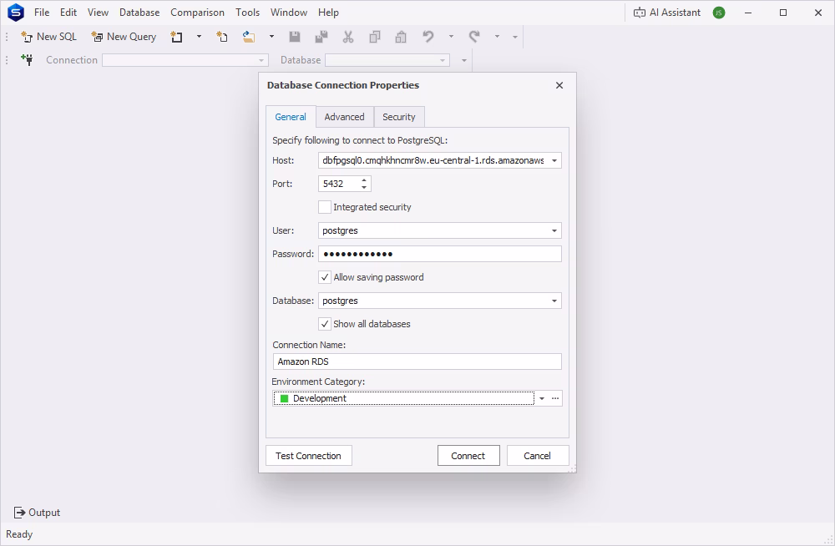
Task: Switch to the Security tab
Action: 399,117
